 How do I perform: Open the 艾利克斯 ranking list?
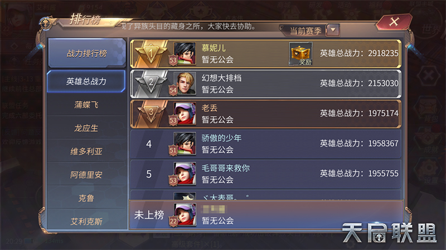[x=86, y=221]
